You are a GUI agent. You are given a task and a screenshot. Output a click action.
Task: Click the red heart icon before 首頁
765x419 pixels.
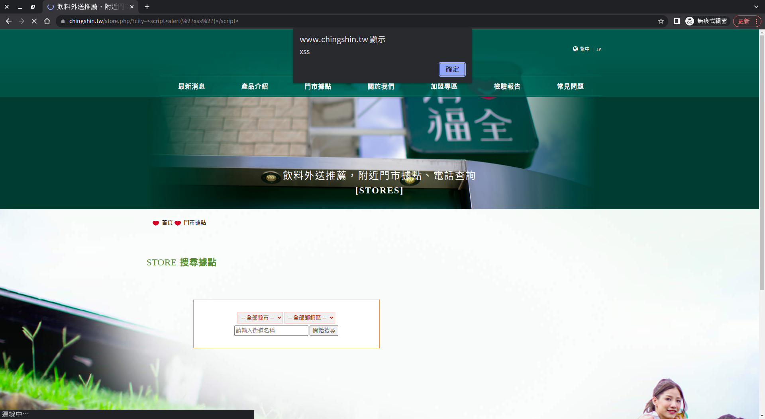(156, 223)
